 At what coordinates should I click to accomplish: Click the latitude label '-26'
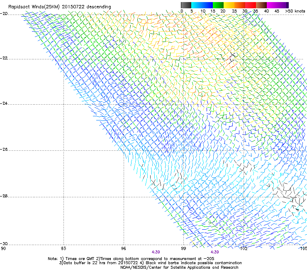click(x=4, y=150)
